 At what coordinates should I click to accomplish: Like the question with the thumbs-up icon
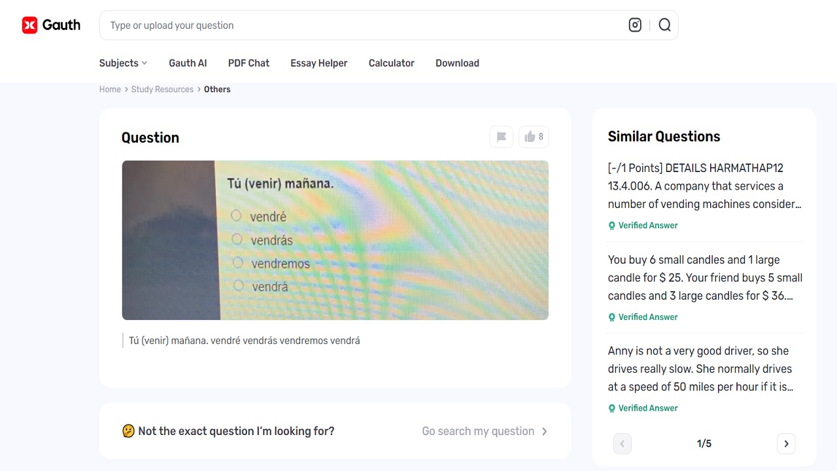(531, 137)
